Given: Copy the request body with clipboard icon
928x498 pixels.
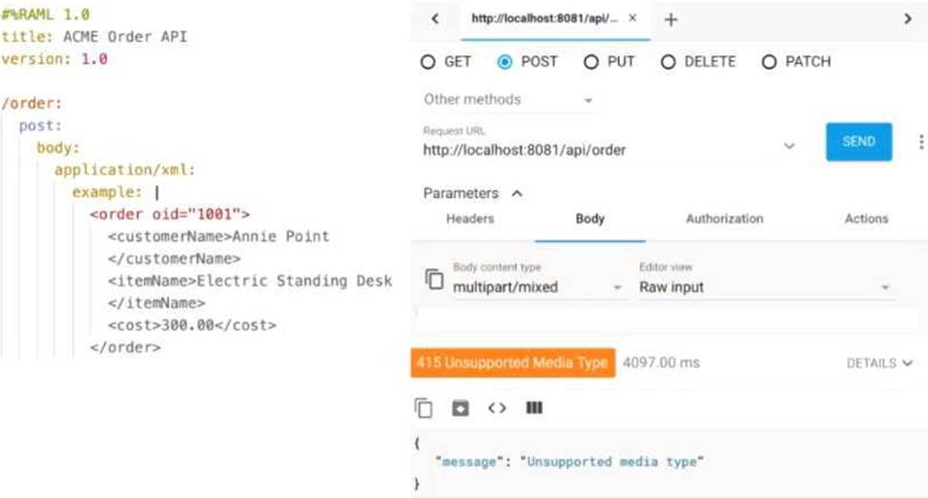Looking at the screenshot, I should (434, 280).
